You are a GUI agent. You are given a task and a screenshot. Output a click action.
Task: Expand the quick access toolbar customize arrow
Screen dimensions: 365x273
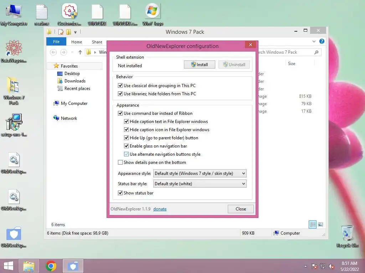point(76,32)
